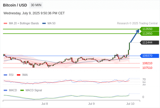This screenshot has width=160, height=108.
Task: Click the green MACD Signal legend swatch
Action: coord(22,90)
